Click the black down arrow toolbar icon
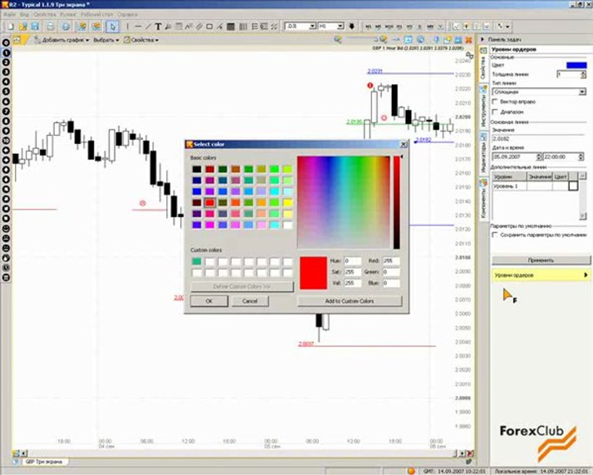 point(351,26)
